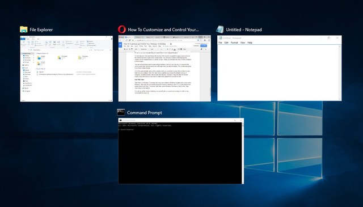Image resolution: width=363 pixels, height=207 pixels.
Task: Open the File menu in Notepad
Action: click(x=220, y=43)
